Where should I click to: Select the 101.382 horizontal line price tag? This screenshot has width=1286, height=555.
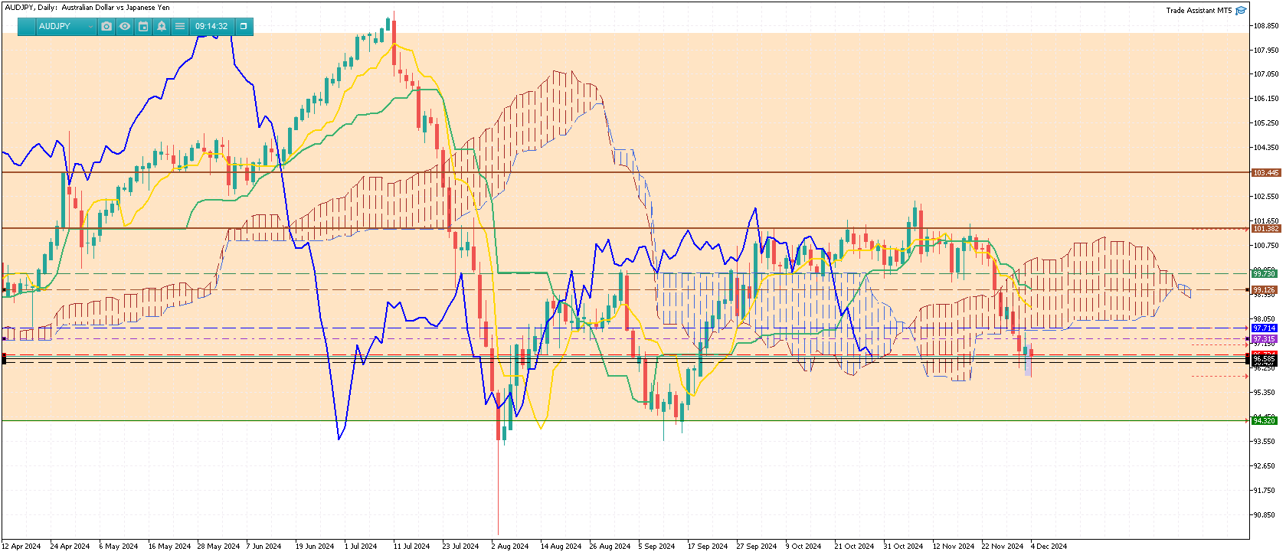(x=1265, y=229)
